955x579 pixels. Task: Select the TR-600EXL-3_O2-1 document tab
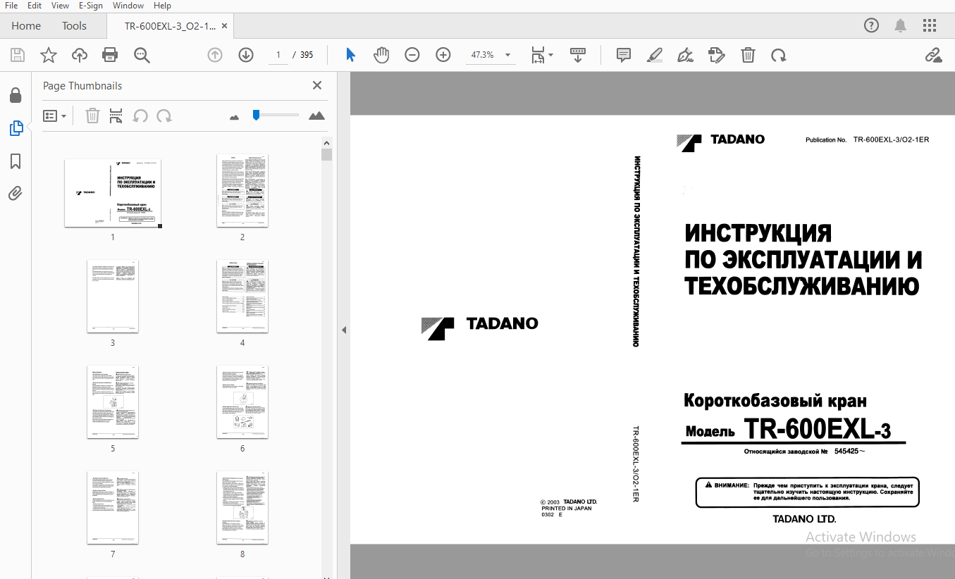170,26
